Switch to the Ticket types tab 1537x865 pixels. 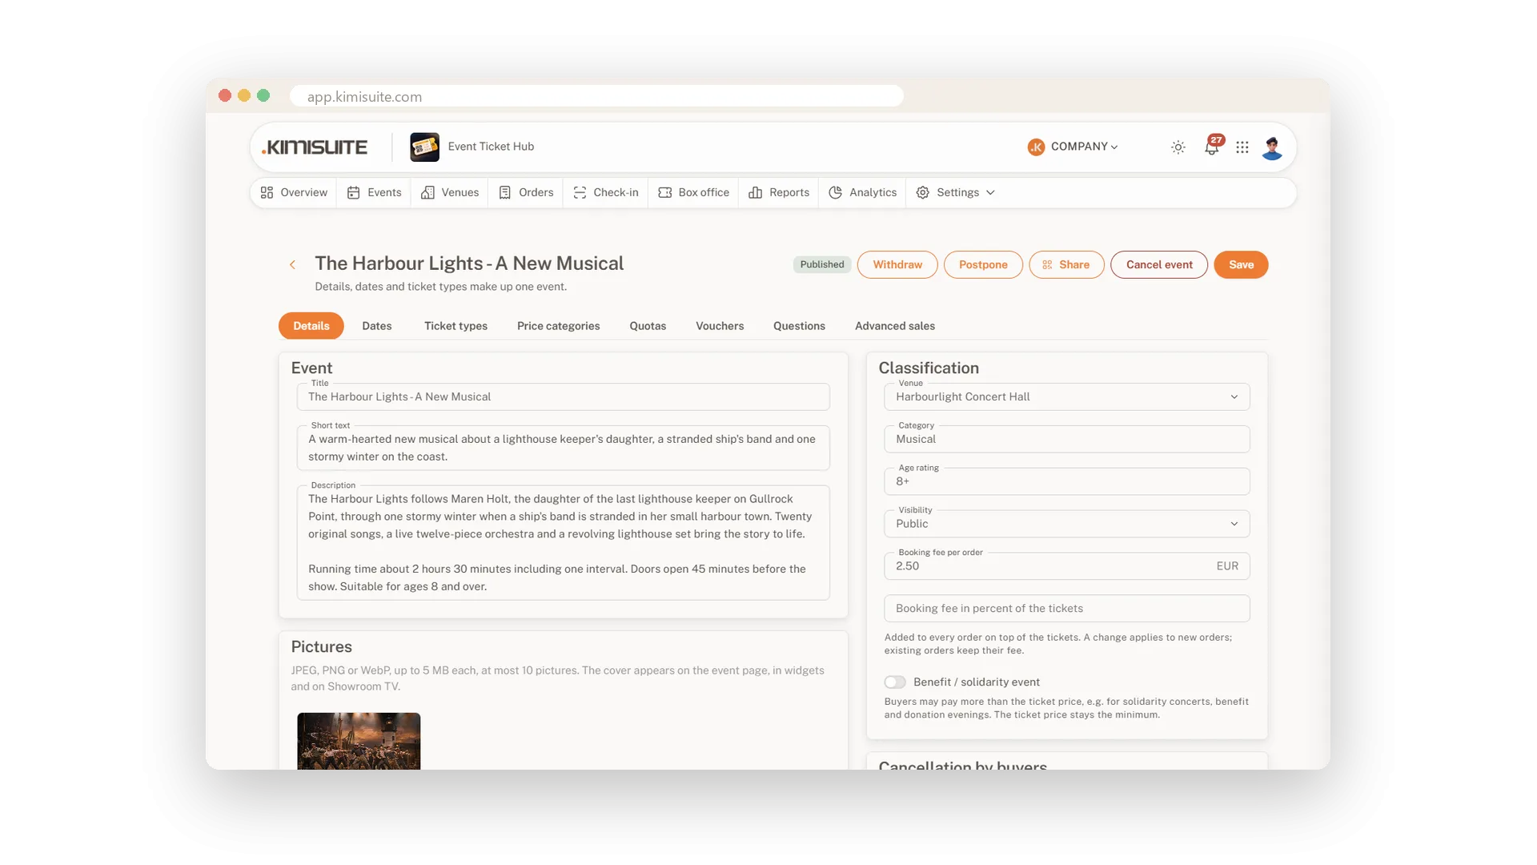[x=455, y=327]
